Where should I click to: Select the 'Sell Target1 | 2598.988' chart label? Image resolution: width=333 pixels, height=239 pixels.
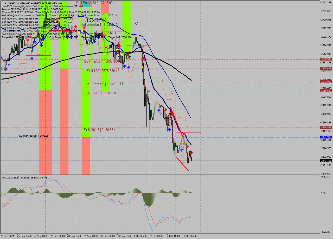click(101, 61)
